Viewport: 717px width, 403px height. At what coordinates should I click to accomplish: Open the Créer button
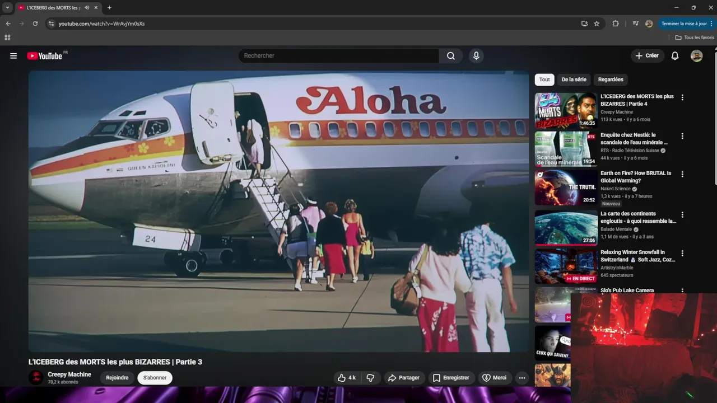tap(648, 56)
